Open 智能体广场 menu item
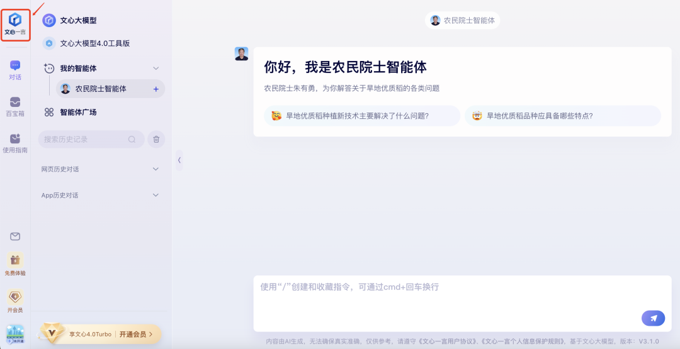Viewport: 680px width, 349px height. (x=79, y=112)
